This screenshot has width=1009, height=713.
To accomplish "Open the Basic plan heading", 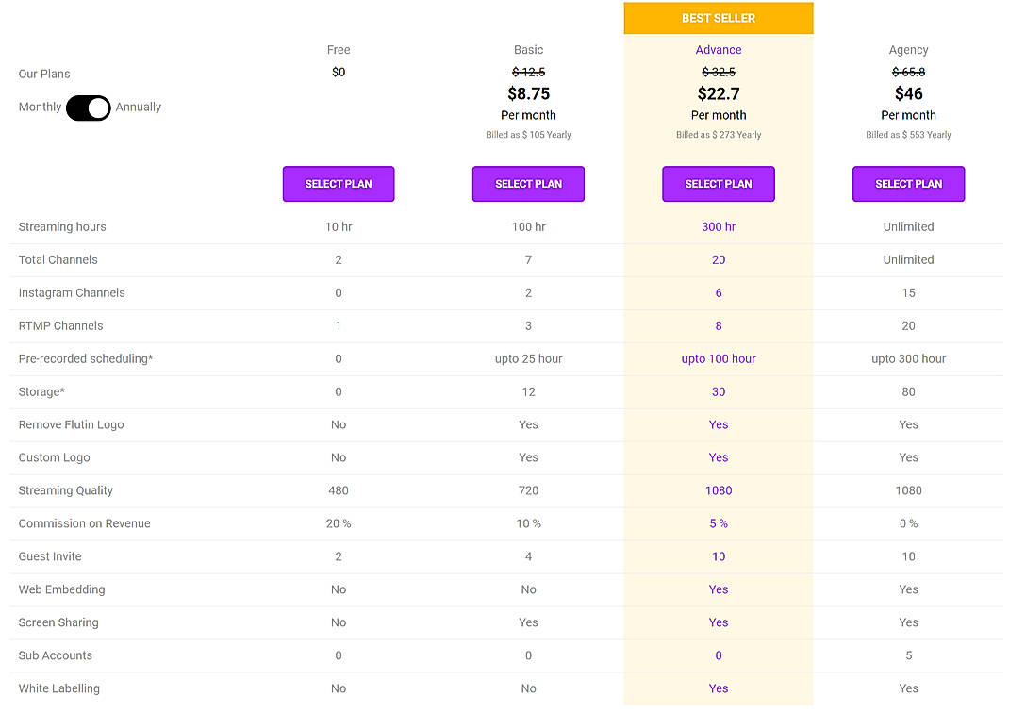I will point(528,49).
